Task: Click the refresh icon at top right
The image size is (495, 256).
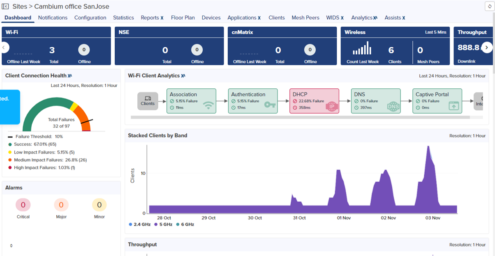Action: (489, 7)
